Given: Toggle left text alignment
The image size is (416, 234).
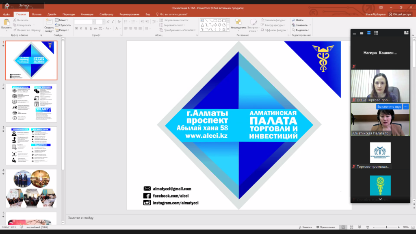Looking at the screenshot, I should [x=126, y=28].
